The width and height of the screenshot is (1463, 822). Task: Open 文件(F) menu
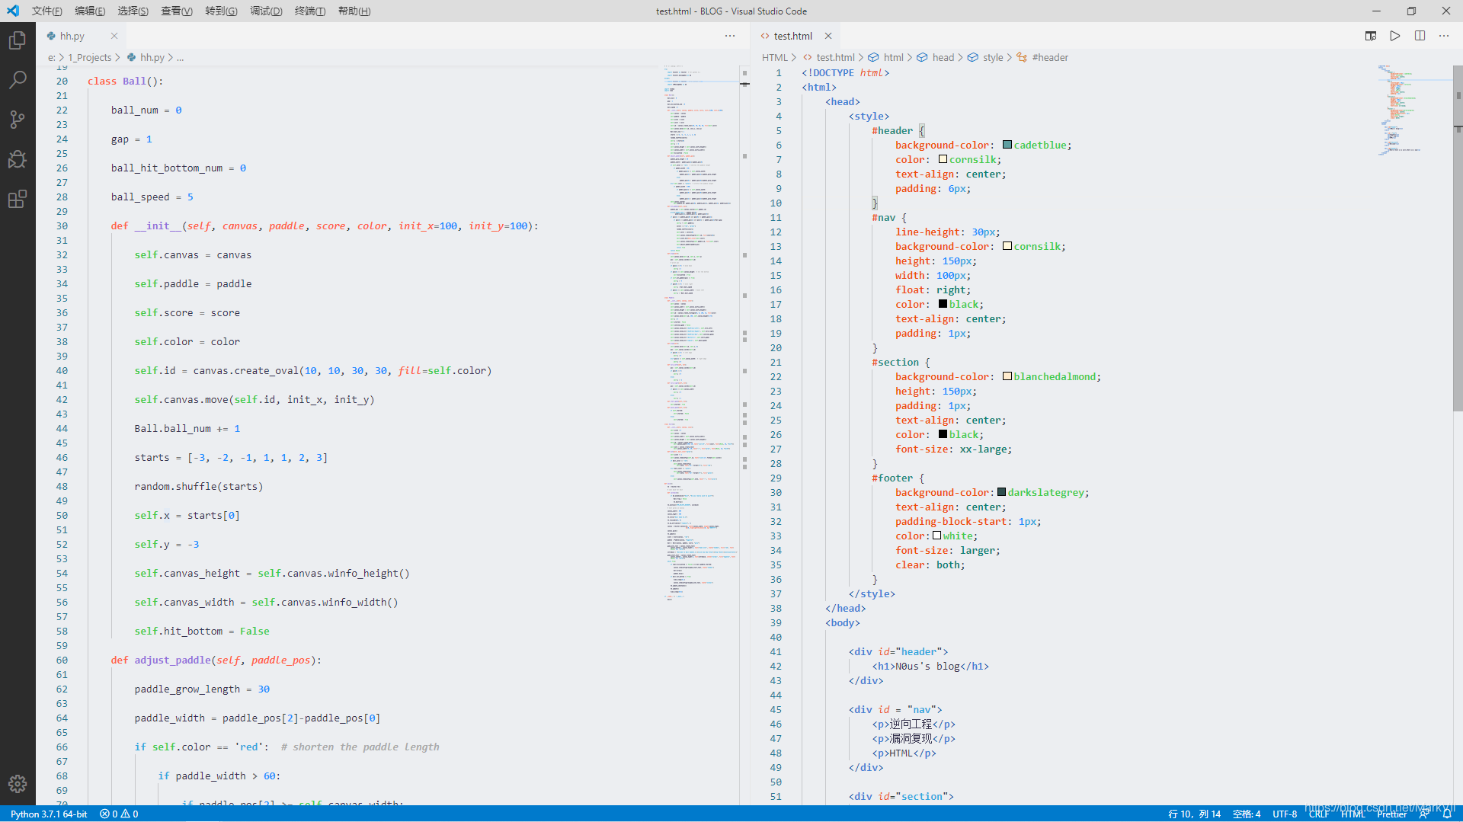47,11
